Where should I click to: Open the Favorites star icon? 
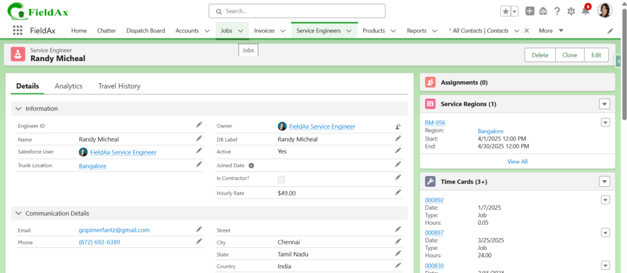point(505,12)
